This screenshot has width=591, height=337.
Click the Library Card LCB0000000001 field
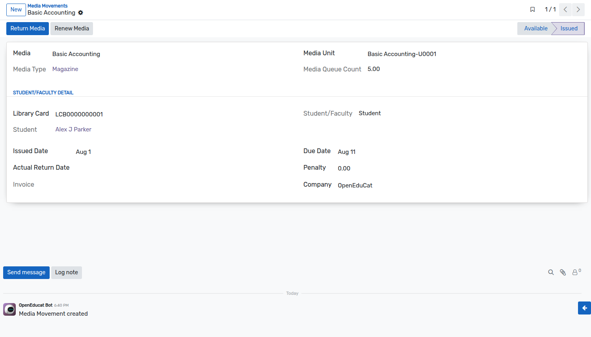pyautogui.click(x=79, y=114)
